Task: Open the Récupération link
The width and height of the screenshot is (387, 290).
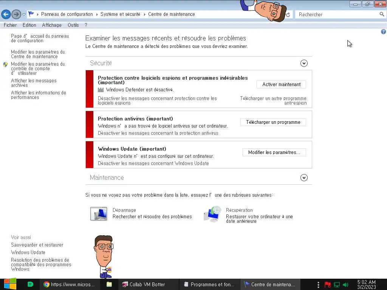Action: click(239, 210)
